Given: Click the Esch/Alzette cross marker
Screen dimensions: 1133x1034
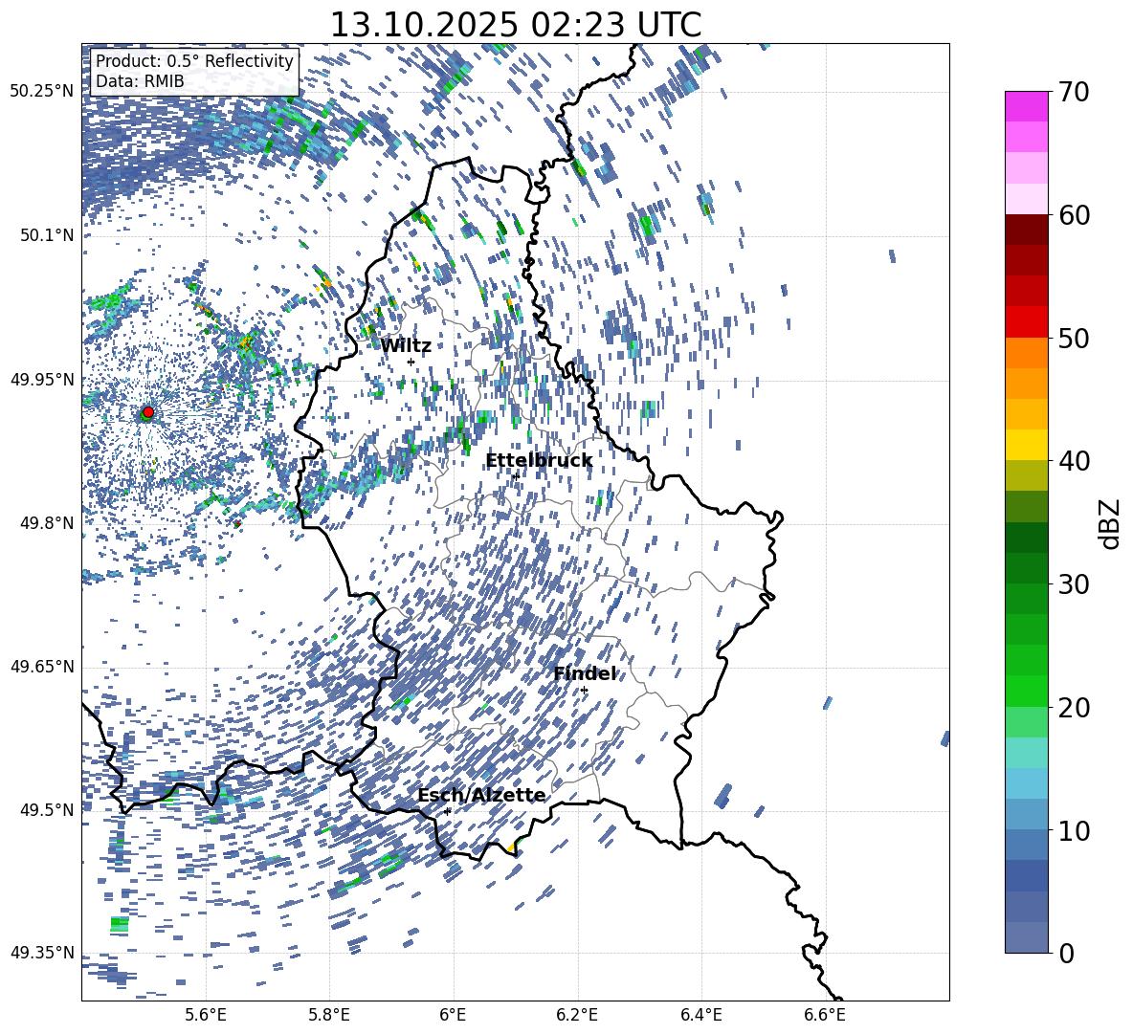Looking at the screenshot, I should pyautogui.click(x=447, y=811).
